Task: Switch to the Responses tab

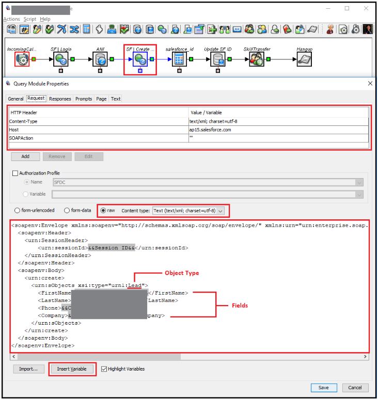Action: tap(60, 99)
